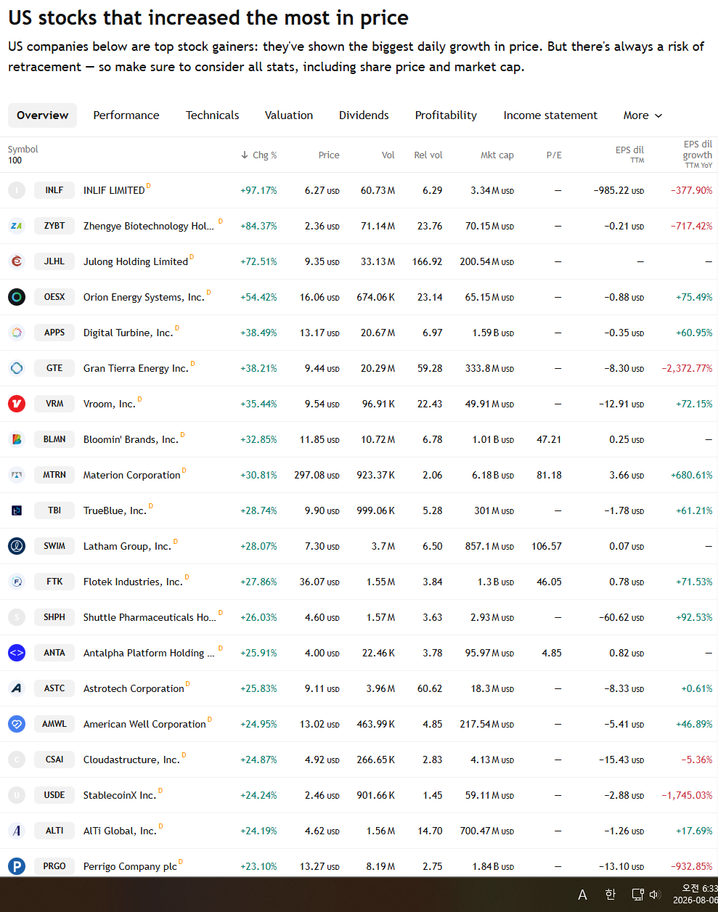
Task: Open the Orion Energy Systems, Inc. link
Action: 144,298
